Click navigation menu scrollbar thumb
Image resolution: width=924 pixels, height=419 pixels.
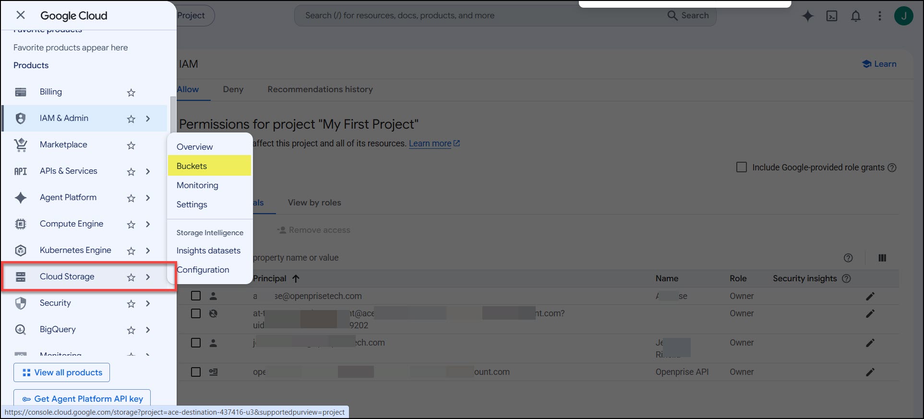point(173,115)
